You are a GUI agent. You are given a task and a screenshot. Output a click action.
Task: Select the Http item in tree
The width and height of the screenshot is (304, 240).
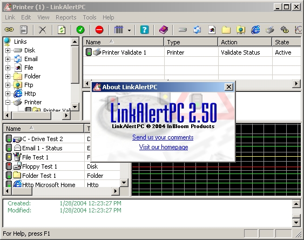click(30, 94)
